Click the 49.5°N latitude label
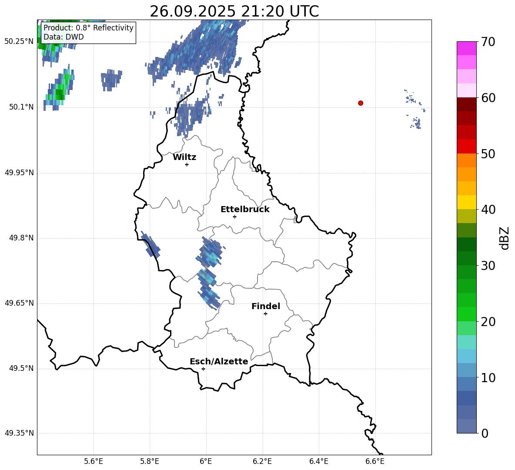515x470 pixels. coord(21,368)
